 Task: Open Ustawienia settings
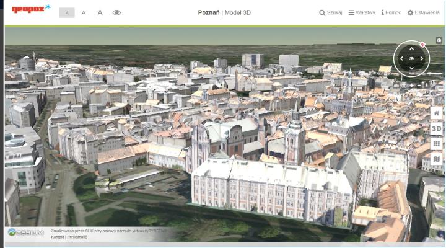click(423, 12)
